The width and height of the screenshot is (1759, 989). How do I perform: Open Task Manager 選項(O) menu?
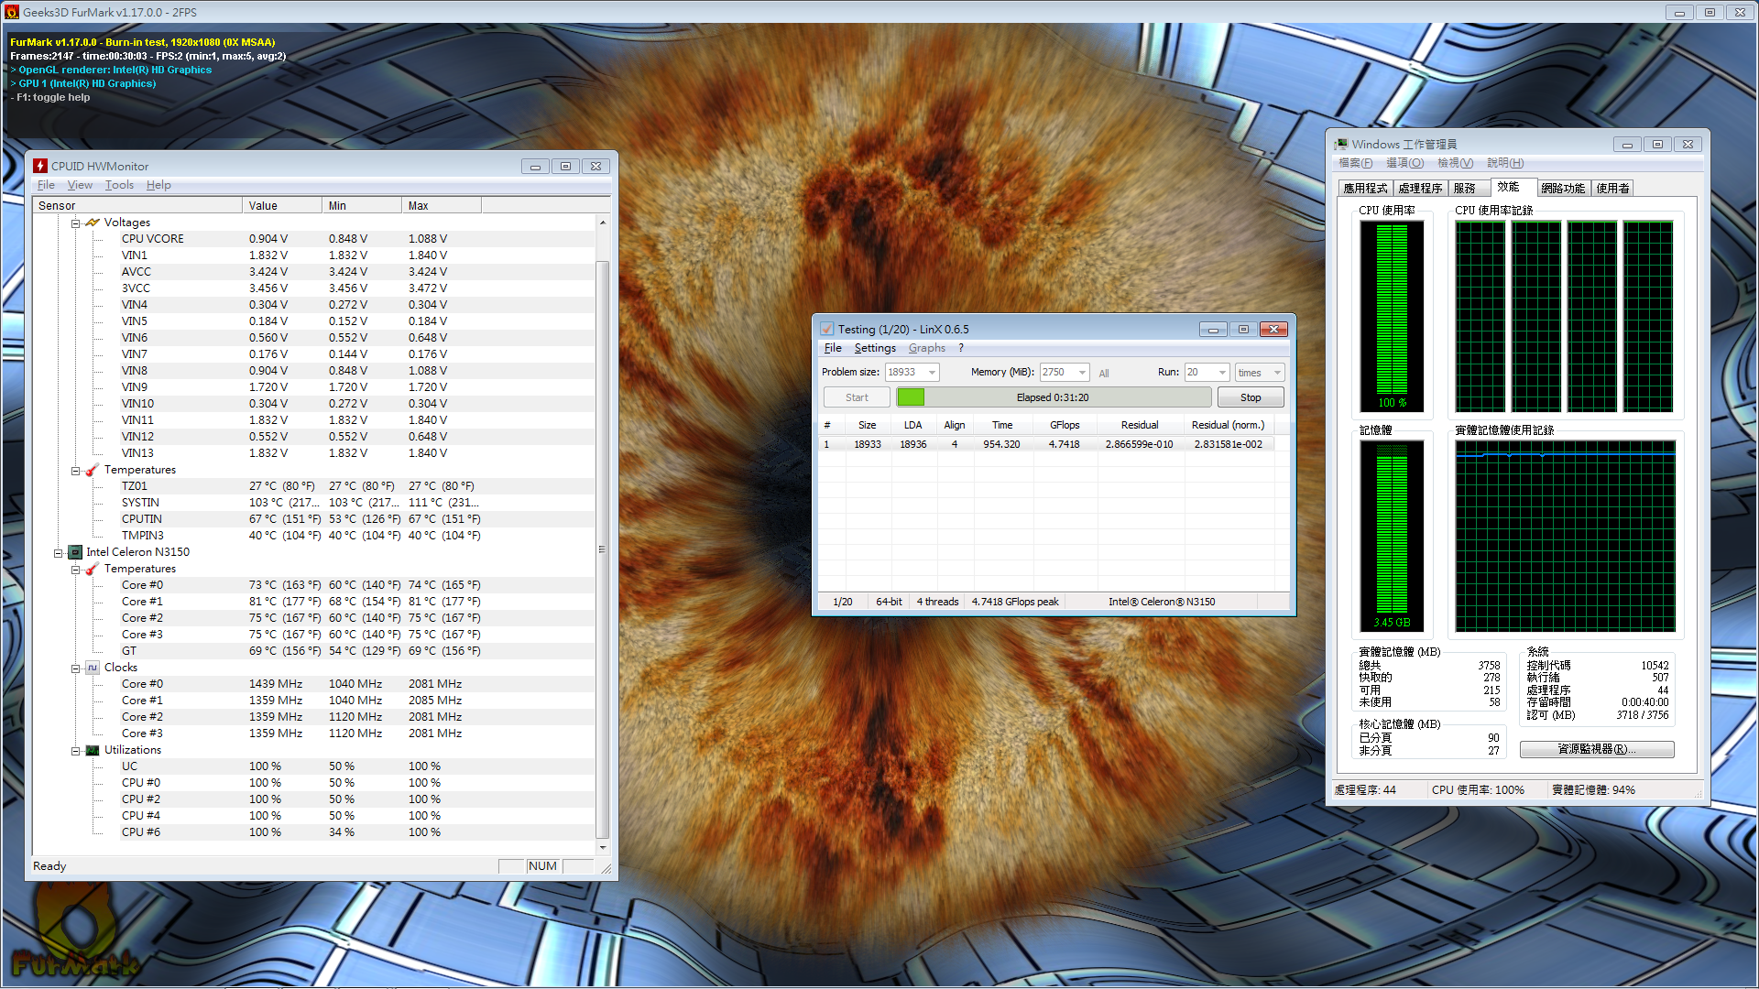(1404, 163)
